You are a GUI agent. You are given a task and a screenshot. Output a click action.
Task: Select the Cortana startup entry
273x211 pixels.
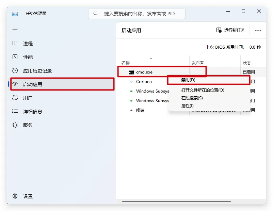click(x=144, y=82)
